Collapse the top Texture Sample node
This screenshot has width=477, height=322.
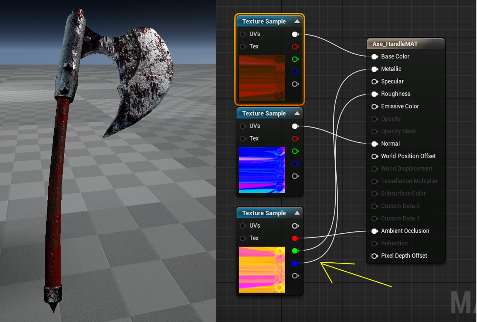[297, 21]
